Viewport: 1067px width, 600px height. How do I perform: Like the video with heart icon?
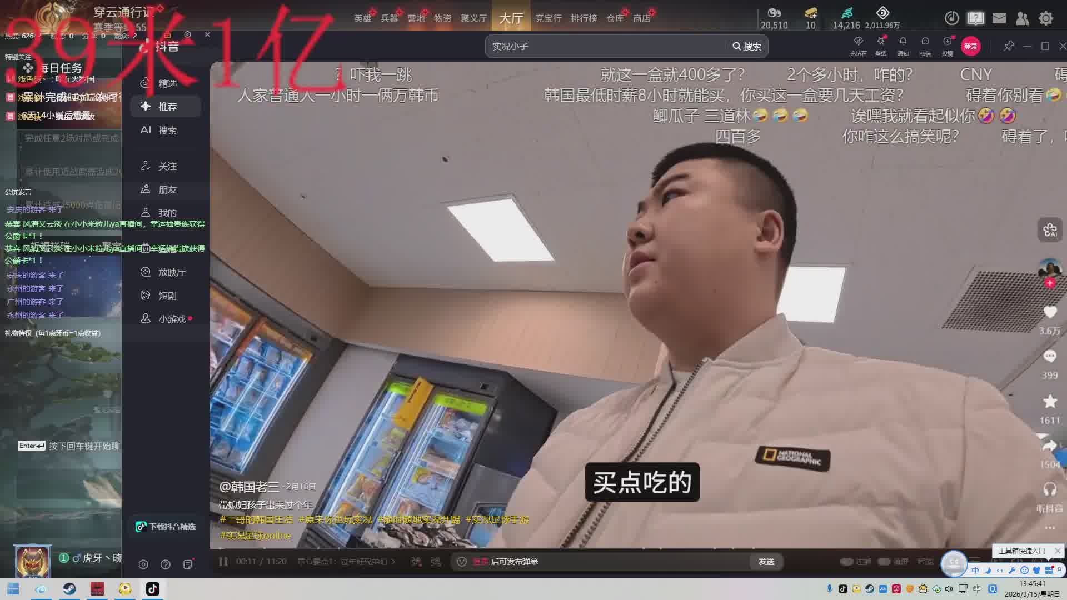(x=1049, y=312)
